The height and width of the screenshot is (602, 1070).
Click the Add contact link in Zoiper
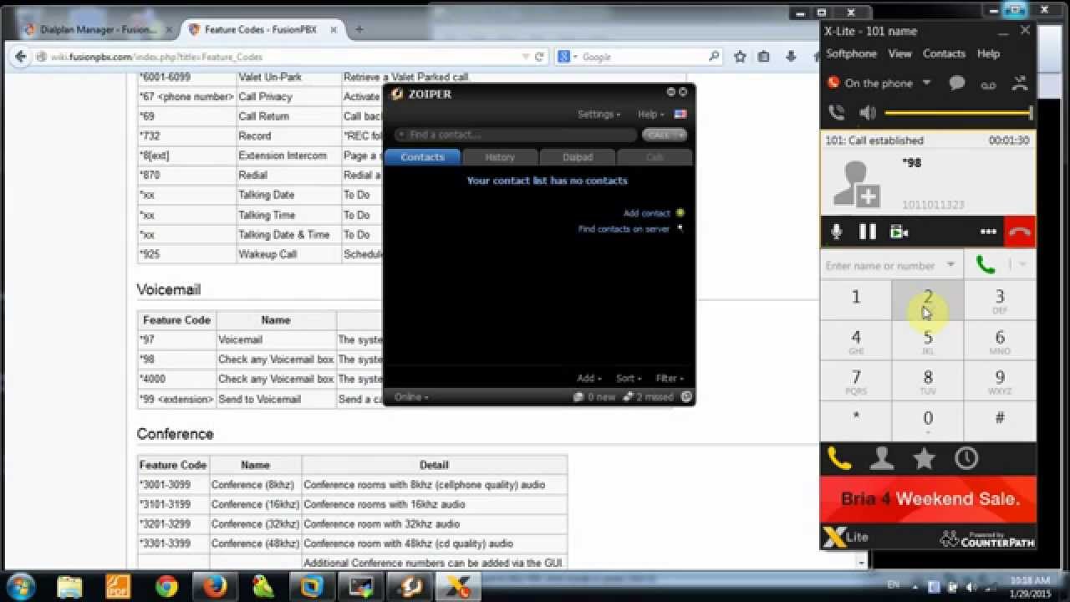coord(646,213)
